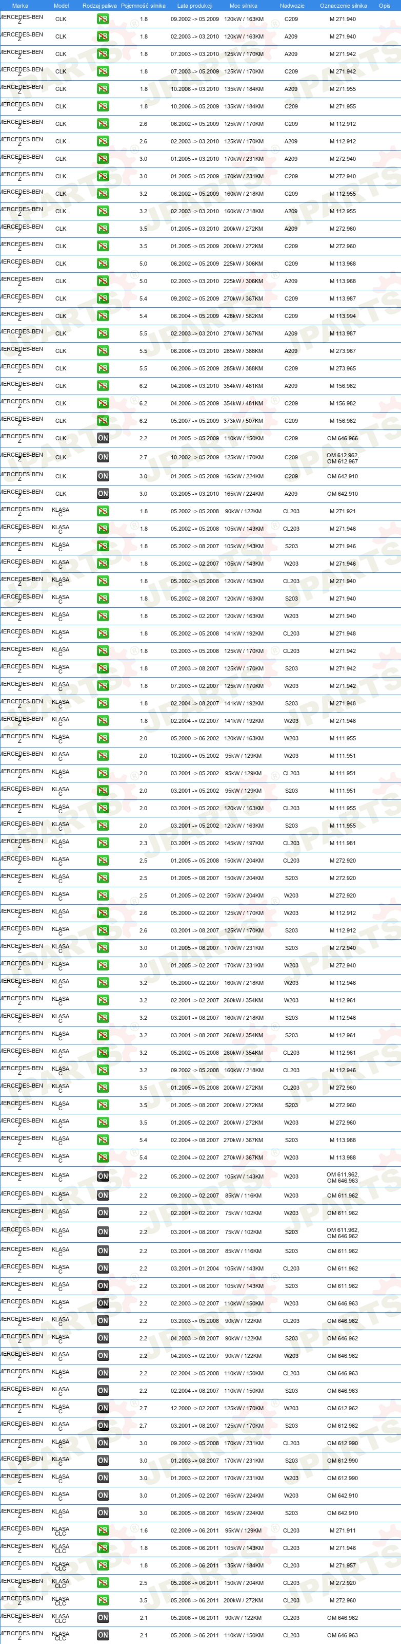Click the engine code OM 646.966

coord(343,438)
